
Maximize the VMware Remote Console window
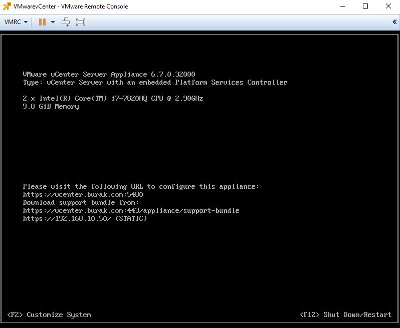tap(365, 7)
